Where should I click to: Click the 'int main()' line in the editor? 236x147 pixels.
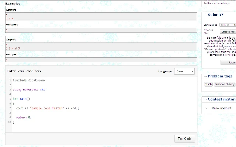21,99
